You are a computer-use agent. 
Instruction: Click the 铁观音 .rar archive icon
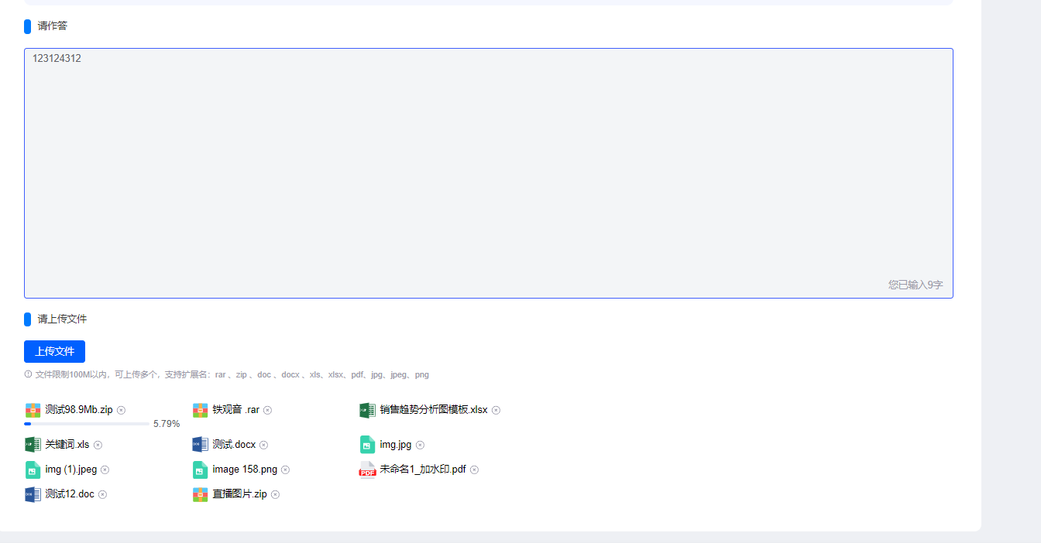(x=201, y=410)
